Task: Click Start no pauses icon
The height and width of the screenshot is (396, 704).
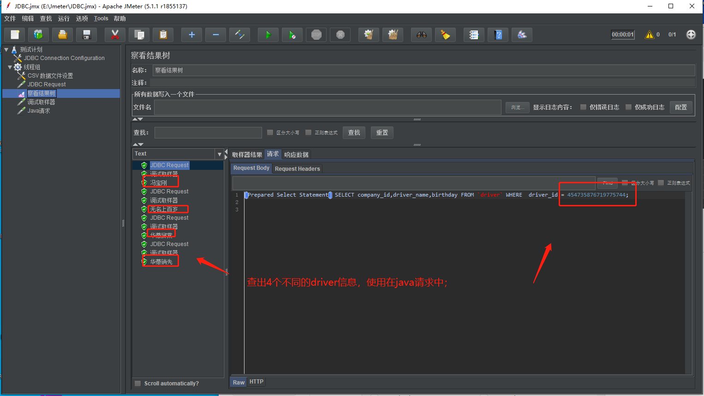Action: pyautogui.click(x=292, y=35)
